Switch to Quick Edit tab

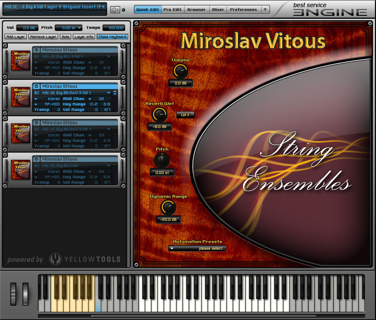point(148,10)
